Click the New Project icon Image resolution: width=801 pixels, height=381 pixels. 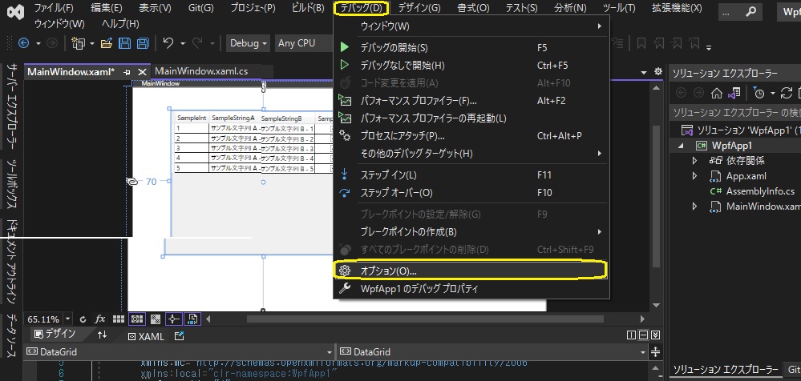(x=78, y=43)
